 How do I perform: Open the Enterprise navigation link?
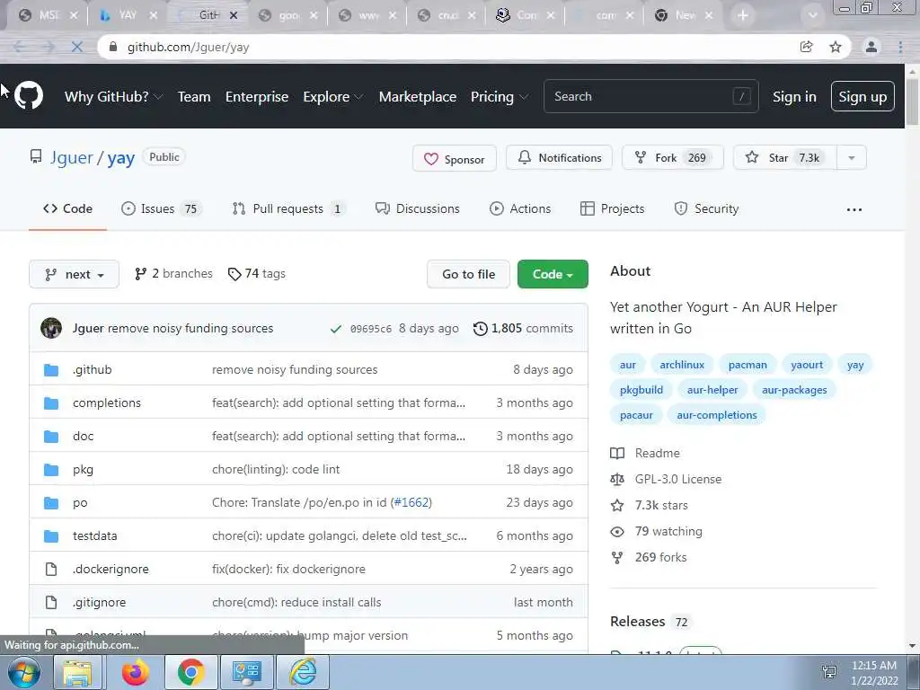pos(257,97)
